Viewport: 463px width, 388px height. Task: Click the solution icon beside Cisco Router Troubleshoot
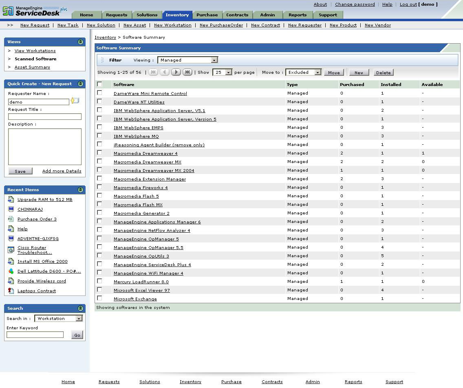11,250
